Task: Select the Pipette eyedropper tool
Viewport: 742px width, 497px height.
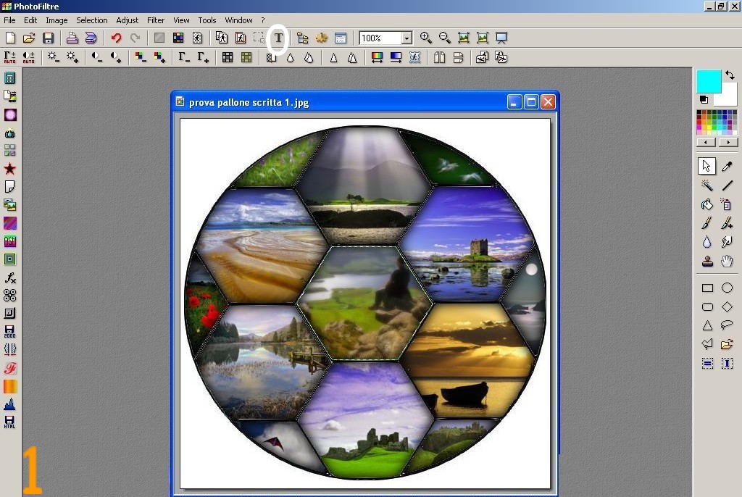Action: pos(727,167)
